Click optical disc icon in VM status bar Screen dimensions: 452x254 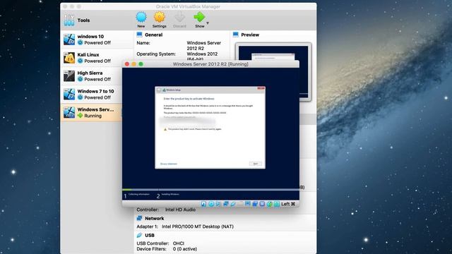pos(211,204)
